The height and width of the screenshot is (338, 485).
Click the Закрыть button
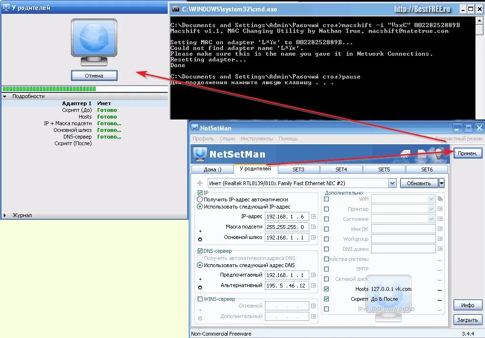click(x=468, y=320)
